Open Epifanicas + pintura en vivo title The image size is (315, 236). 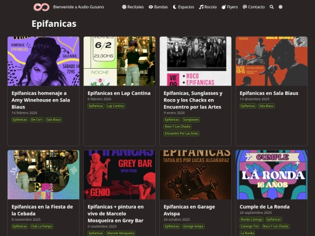pos(116,213)
